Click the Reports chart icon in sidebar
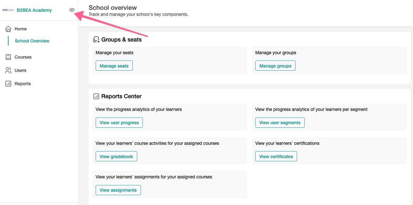 8,84
